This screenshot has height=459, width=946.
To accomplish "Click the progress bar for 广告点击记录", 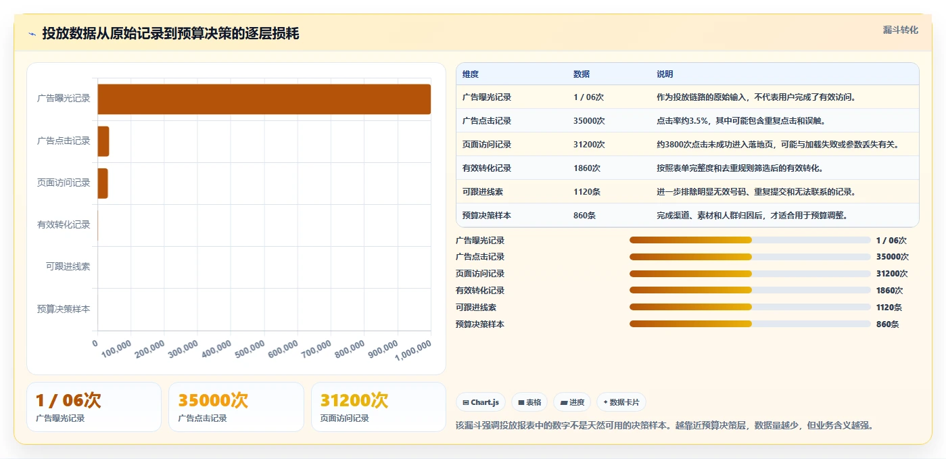I will [x=750, y=257].
